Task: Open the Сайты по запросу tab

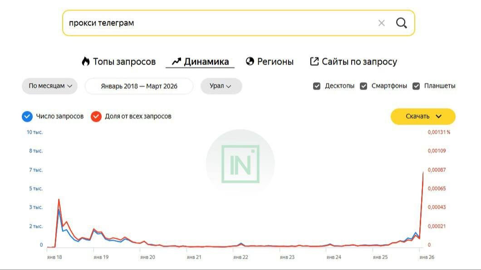Action: click(x=359, y=62)
